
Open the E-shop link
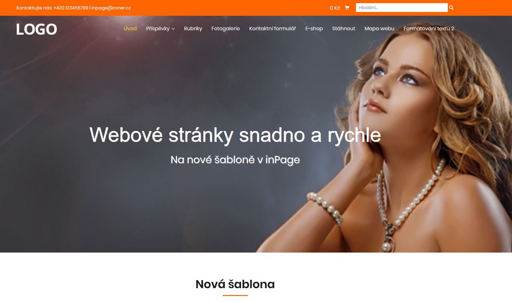pos(314,28)
